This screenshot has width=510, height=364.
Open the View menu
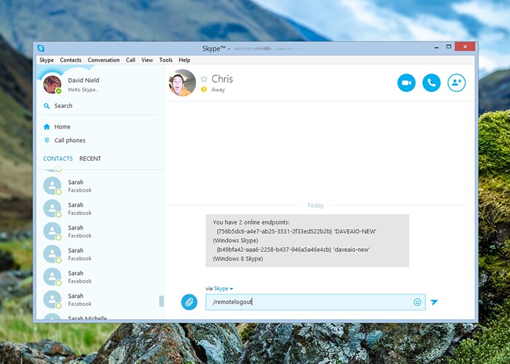point(147,60)
